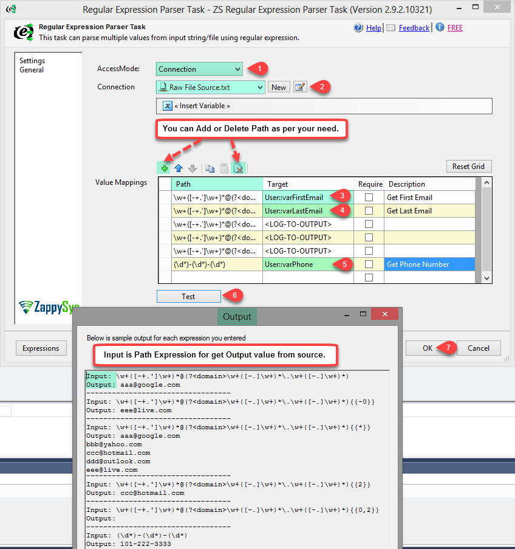The image size is (515, 549).
Task: Click the New connection button
Action: (279, 87)
